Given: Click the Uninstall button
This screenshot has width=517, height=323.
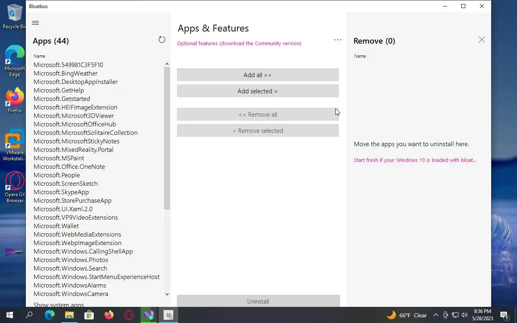Looking at the screenshot, I should 258,301.
